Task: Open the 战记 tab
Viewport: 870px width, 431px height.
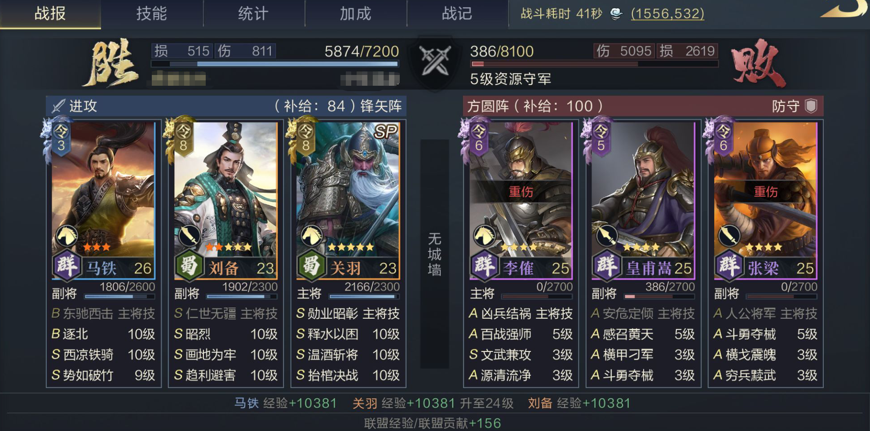Action: [457, 14]
